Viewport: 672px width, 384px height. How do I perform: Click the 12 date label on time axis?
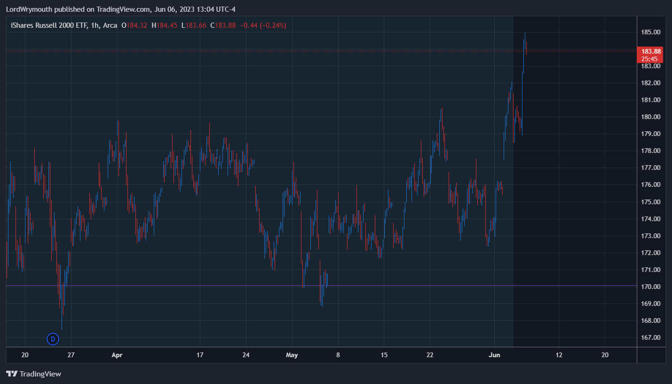tap(559, 355)
